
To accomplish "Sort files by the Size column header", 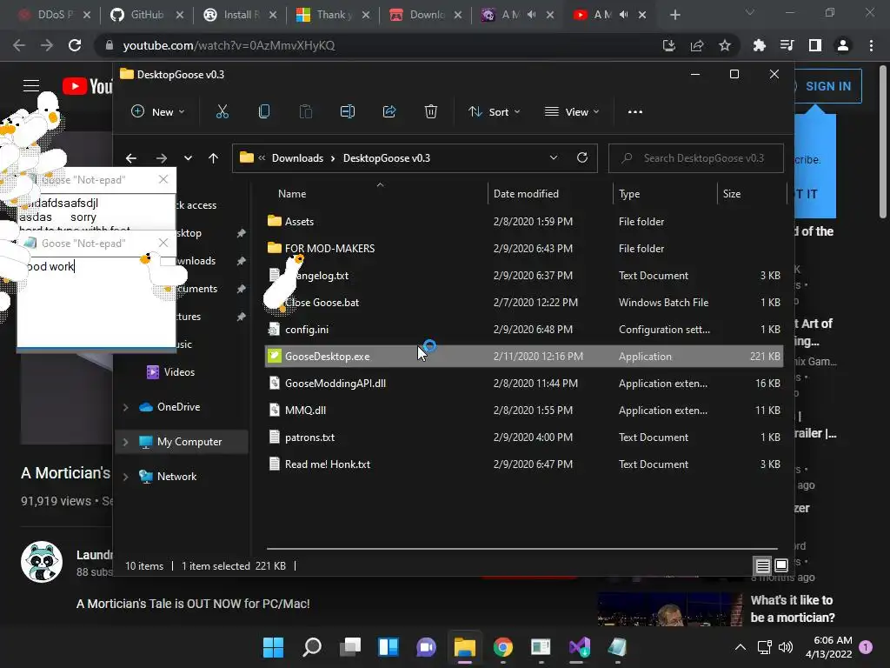I will coord(732,194).
